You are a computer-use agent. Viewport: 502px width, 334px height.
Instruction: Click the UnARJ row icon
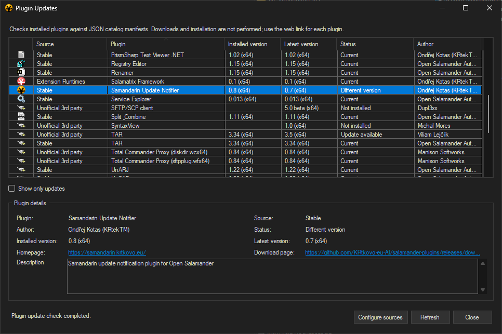pos(21,169)
